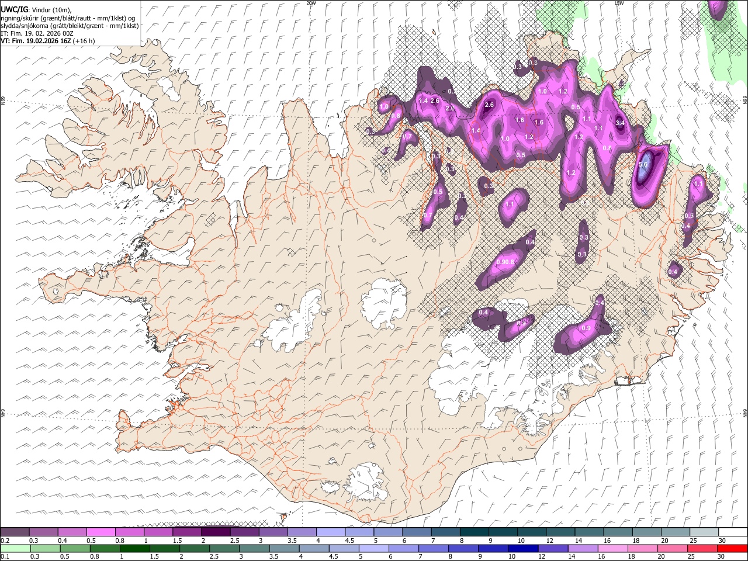Screen dimensions: 748x561
Task: Click the "5.6" precipitation value on the map
Action: coord(643,165)
